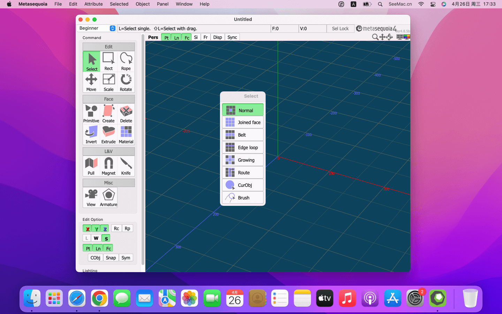Toggle Snap in Edit Option

111,258
